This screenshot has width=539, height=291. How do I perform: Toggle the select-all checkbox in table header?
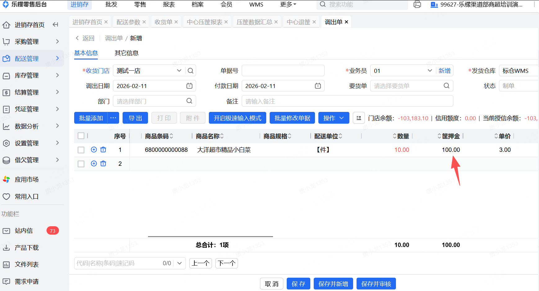81,136
